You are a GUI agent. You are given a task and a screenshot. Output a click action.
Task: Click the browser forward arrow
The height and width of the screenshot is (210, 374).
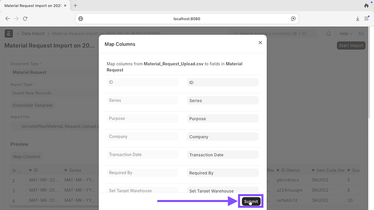click(x=16, y=19)
